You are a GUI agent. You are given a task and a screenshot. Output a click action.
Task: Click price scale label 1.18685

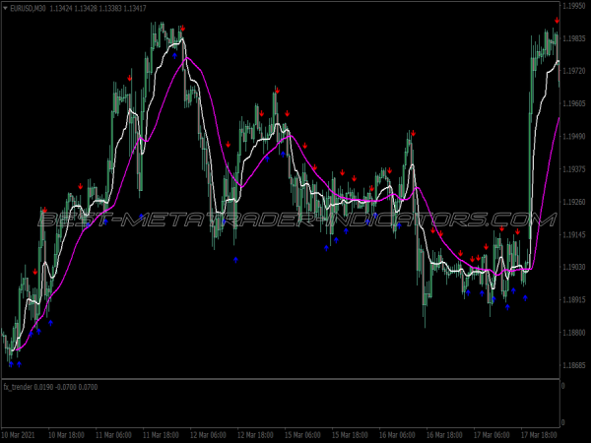coord(574,365)
